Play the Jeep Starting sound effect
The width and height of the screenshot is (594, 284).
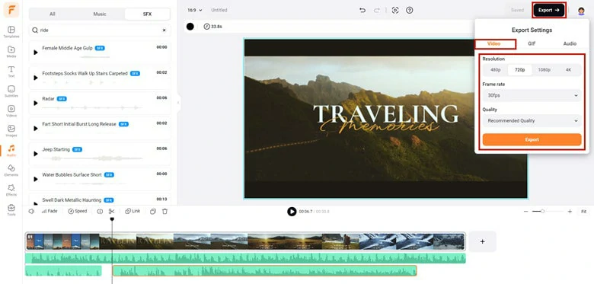(x=36, y=154)
